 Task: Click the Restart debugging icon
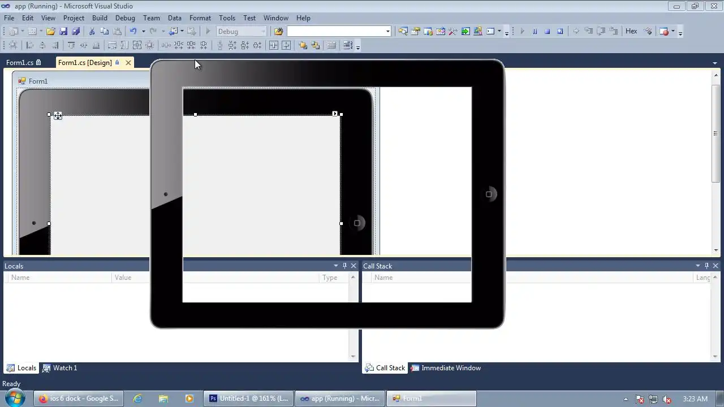(560, 32)
